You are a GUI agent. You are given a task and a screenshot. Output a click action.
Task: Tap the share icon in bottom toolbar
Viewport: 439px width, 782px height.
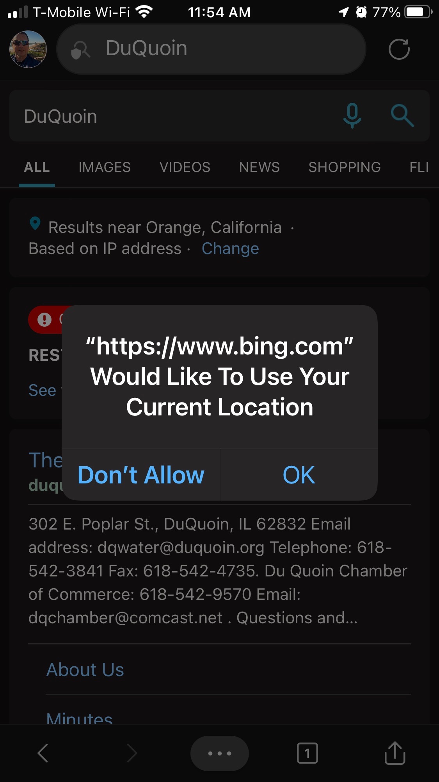coord(395,753)
